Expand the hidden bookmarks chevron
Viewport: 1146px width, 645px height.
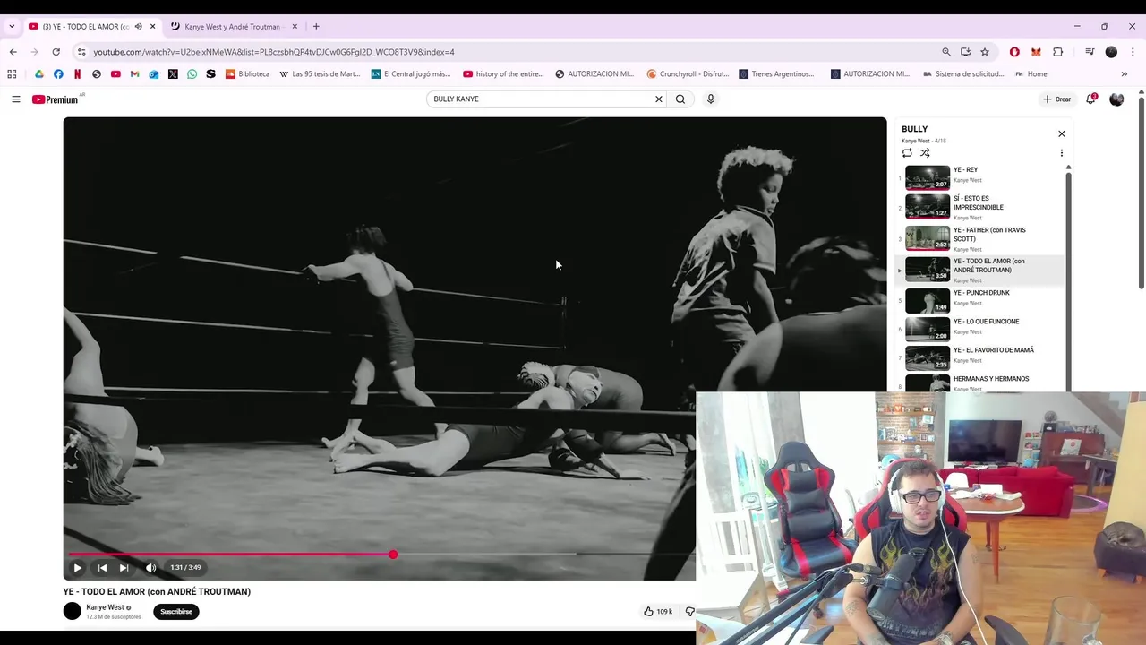tap(1125, 74)
